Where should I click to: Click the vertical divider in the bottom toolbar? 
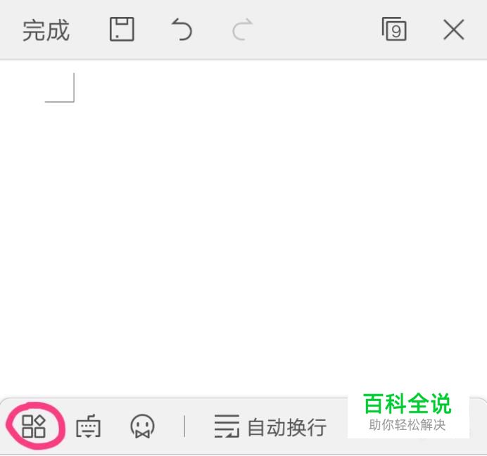[x=184, y=426]
